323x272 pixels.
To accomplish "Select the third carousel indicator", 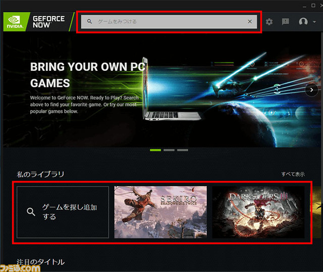I will [x=183, y=150].
